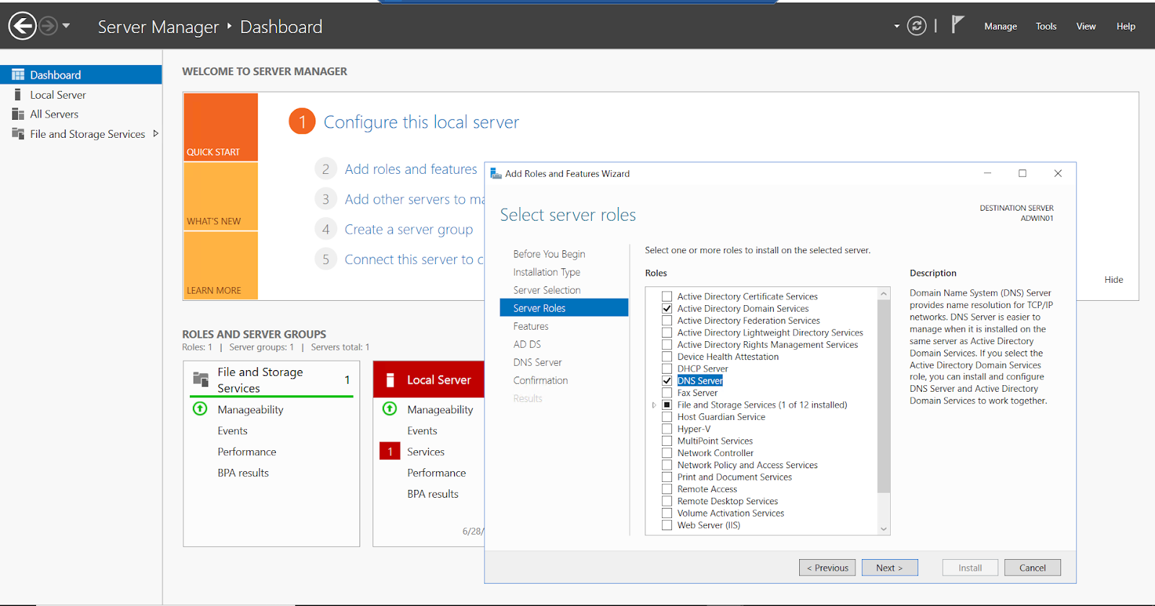The width and height of the screenshot is (1155, 606).
Task: Uncheck the DNS Server role checkbox
Action: click(x=667, y=381)
